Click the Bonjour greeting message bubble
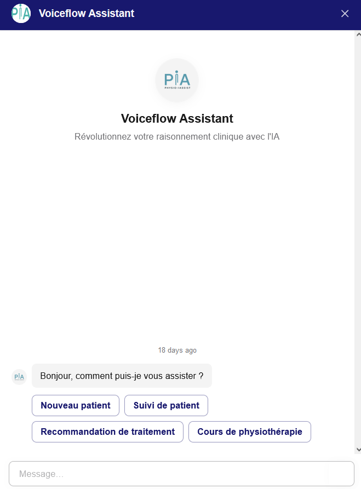The image size is (361, 489). (x=122, y=376)
